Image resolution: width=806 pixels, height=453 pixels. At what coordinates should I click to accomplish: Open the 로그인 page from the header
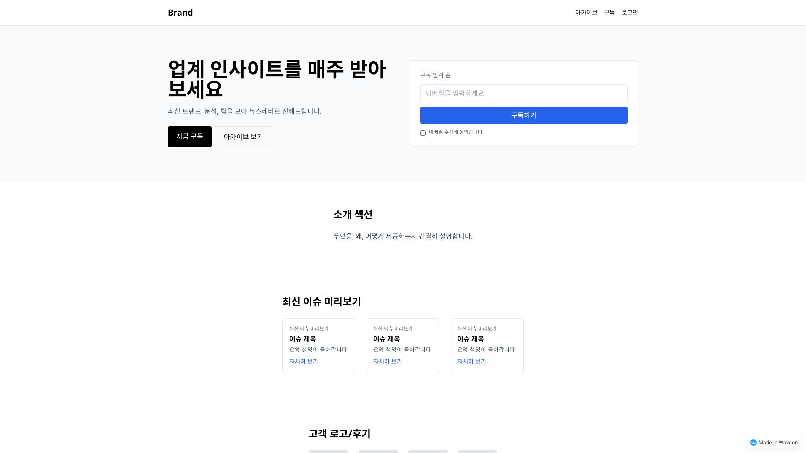[x=629, y=12]
